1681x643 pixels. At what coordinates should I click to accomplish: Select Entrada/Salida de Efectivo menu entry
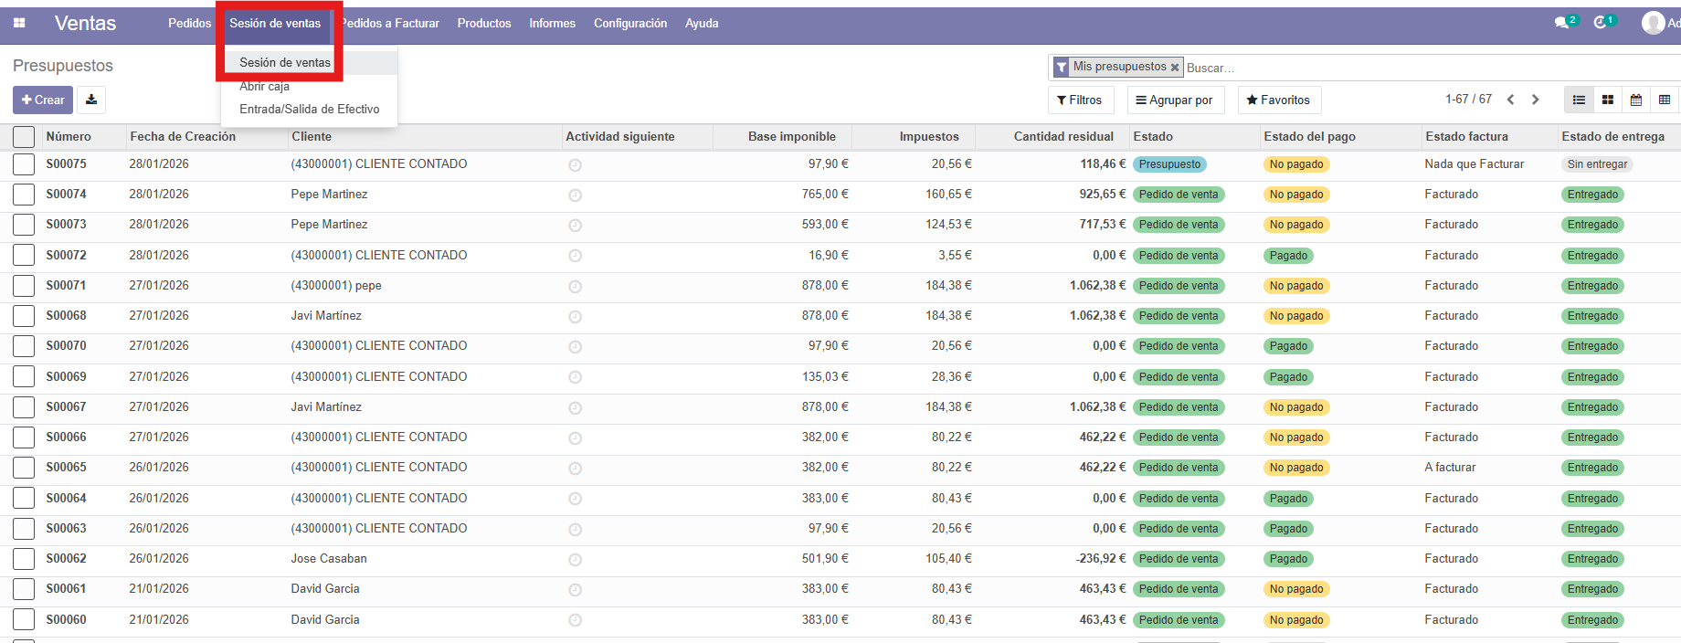[309, 109]
